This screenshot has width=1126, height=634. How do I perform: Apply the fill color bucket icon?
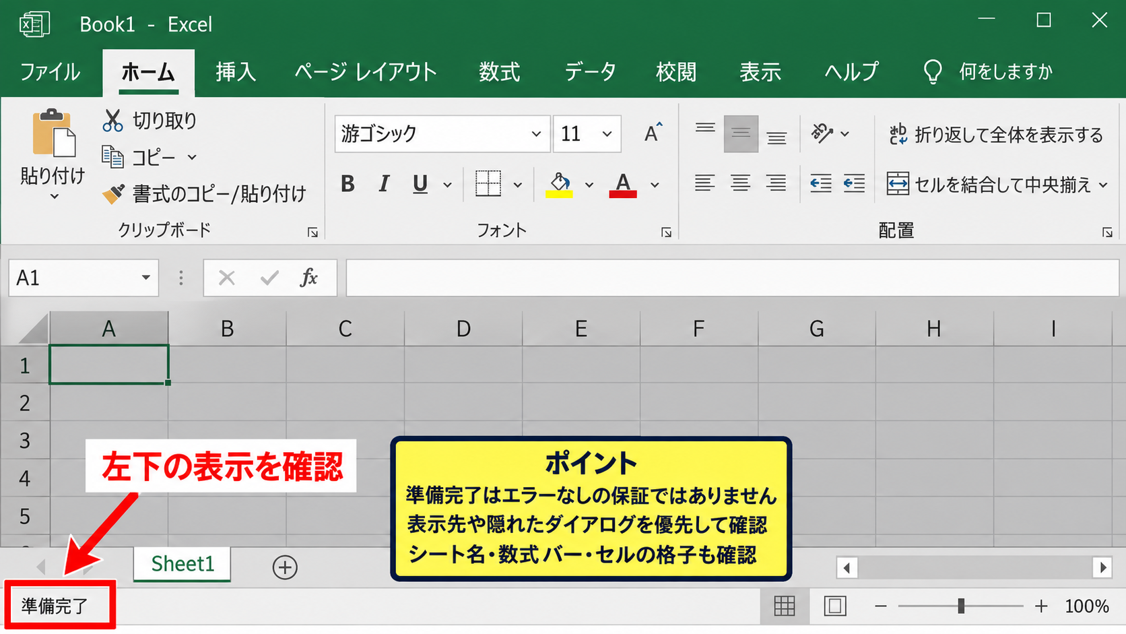click(x=560, y=184)
